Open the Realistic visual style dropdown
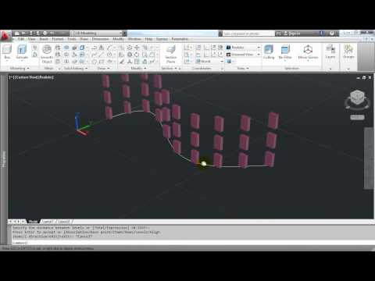This screenshot has width=375, height=281. tap(243, 48)
